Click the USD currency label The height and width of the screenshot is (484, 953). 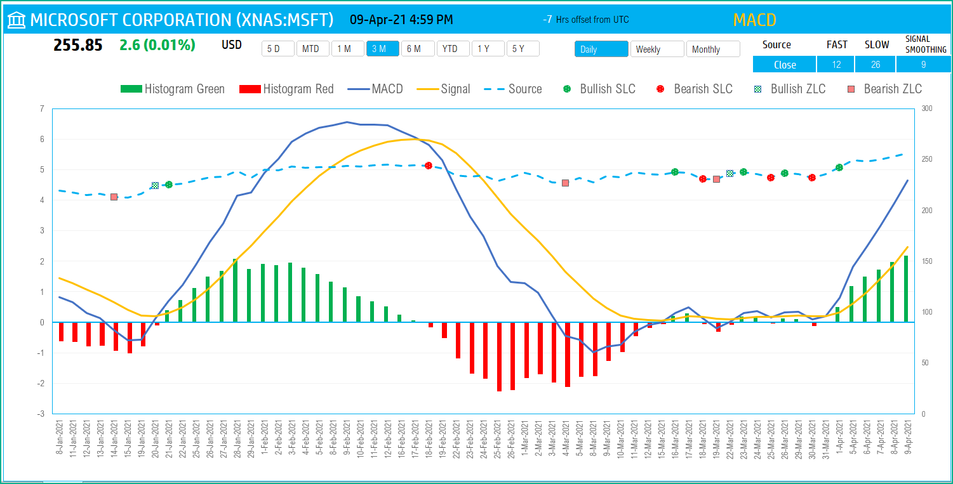(x=232, y=45)
